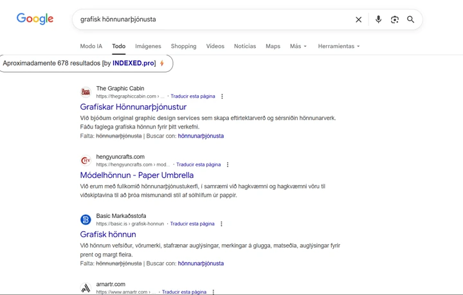Screen dimensions: 463x295
Task: Go to the Vídeos tab
Action: tap(215, 46)
